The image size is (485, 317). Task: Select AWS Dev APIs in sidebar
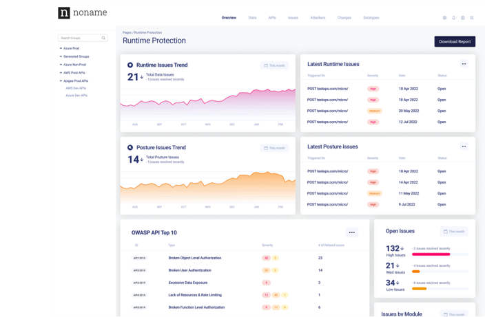coord(76,88)
